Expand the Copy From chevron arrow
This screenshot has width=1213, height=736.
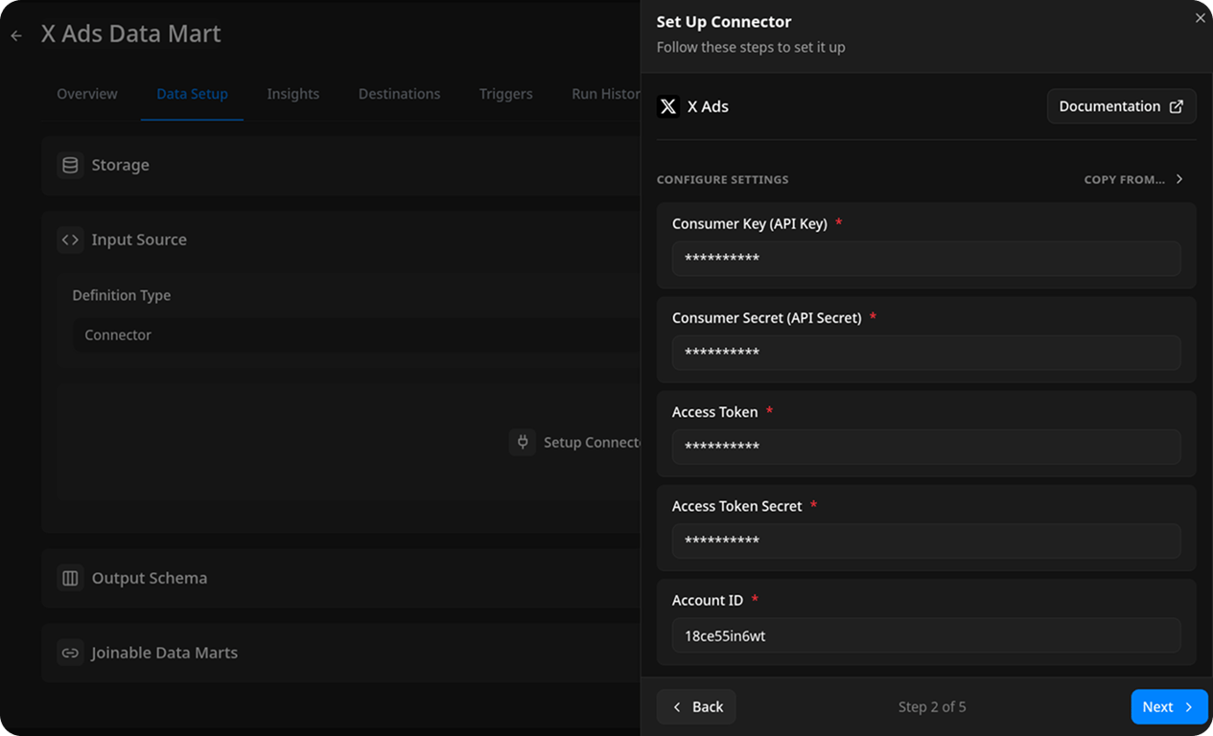(x=1179, y=179)
